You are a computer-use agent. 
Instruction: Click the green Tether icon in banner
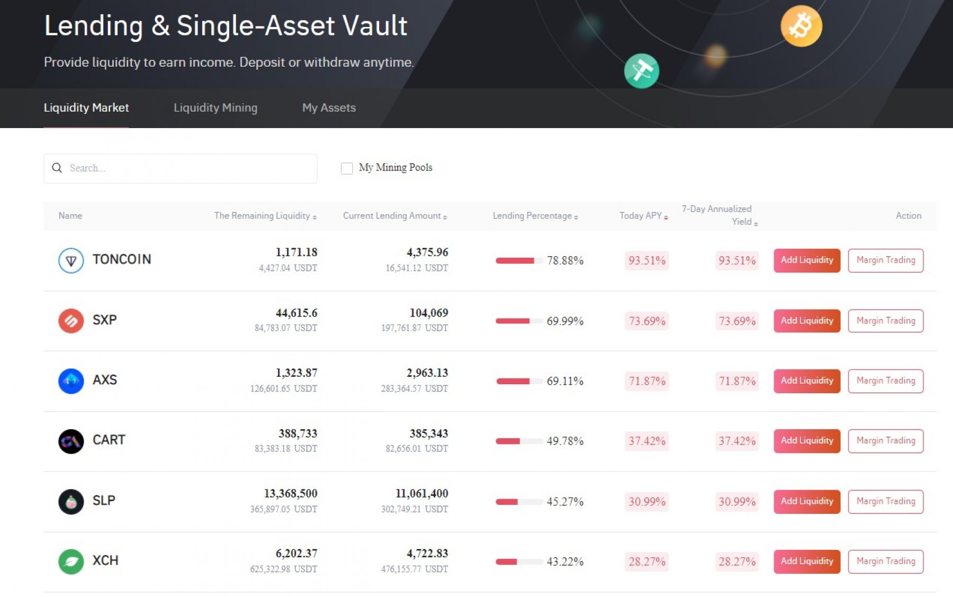pyautogui.click(x=641, y=71)
